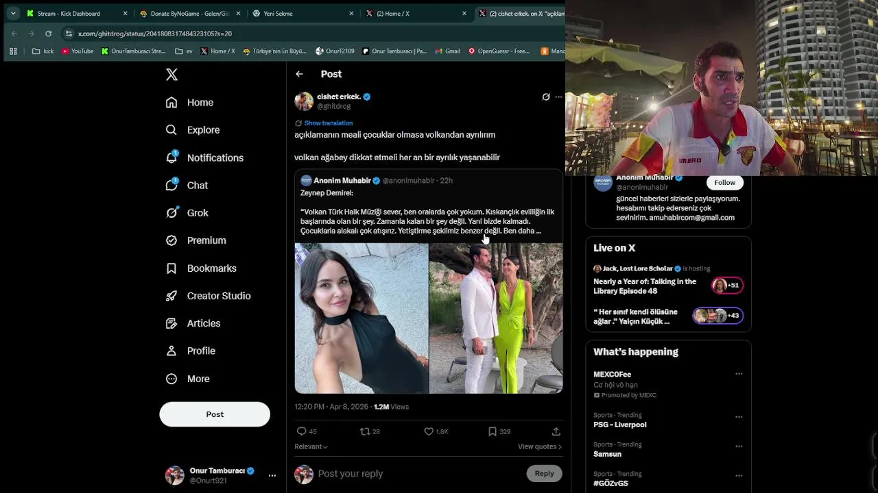The width and height of the screenshot is (878, 493).
Task: Open the MEXCOFee promoted trend
Action: click(612, 375)
